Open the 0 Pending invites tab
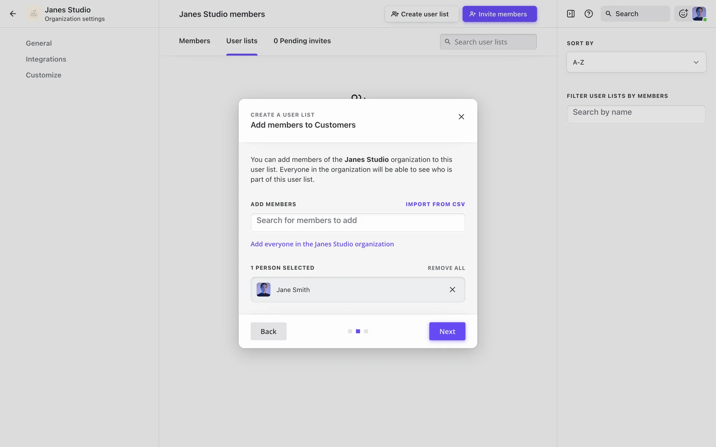 tap(302, 41)
